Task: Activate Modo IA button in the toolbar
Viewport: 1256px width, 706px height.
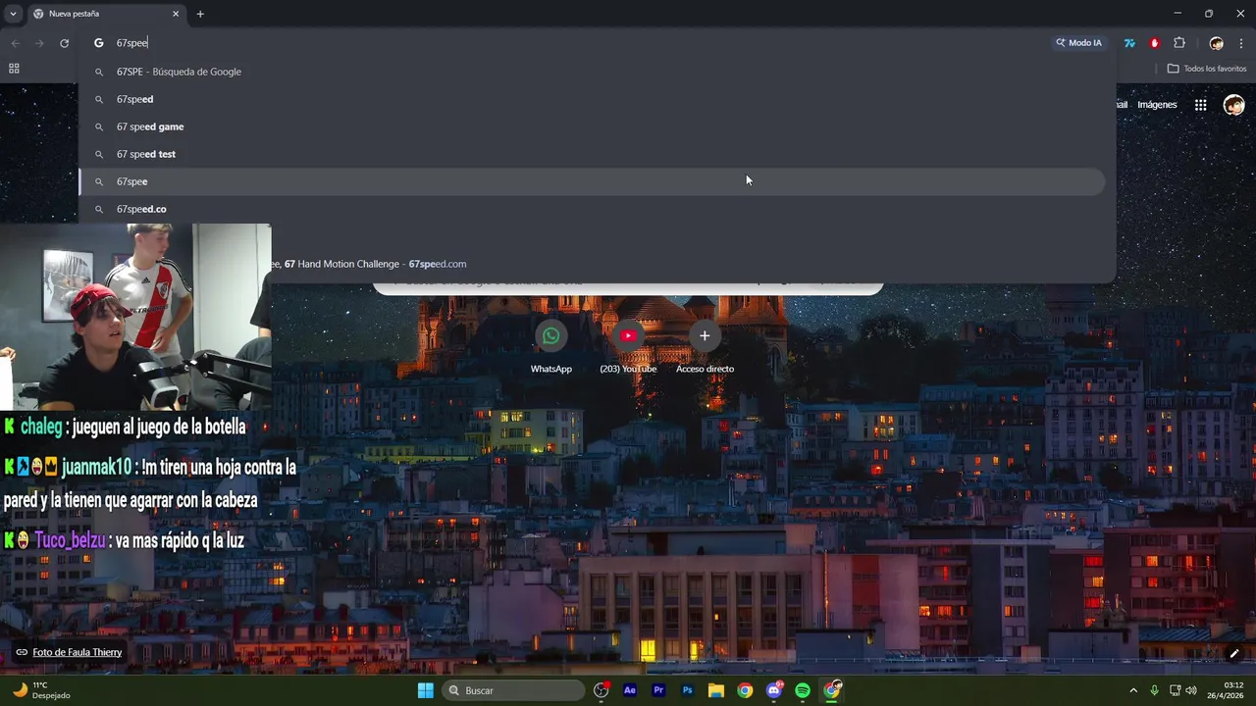Action: point(1078,43)
